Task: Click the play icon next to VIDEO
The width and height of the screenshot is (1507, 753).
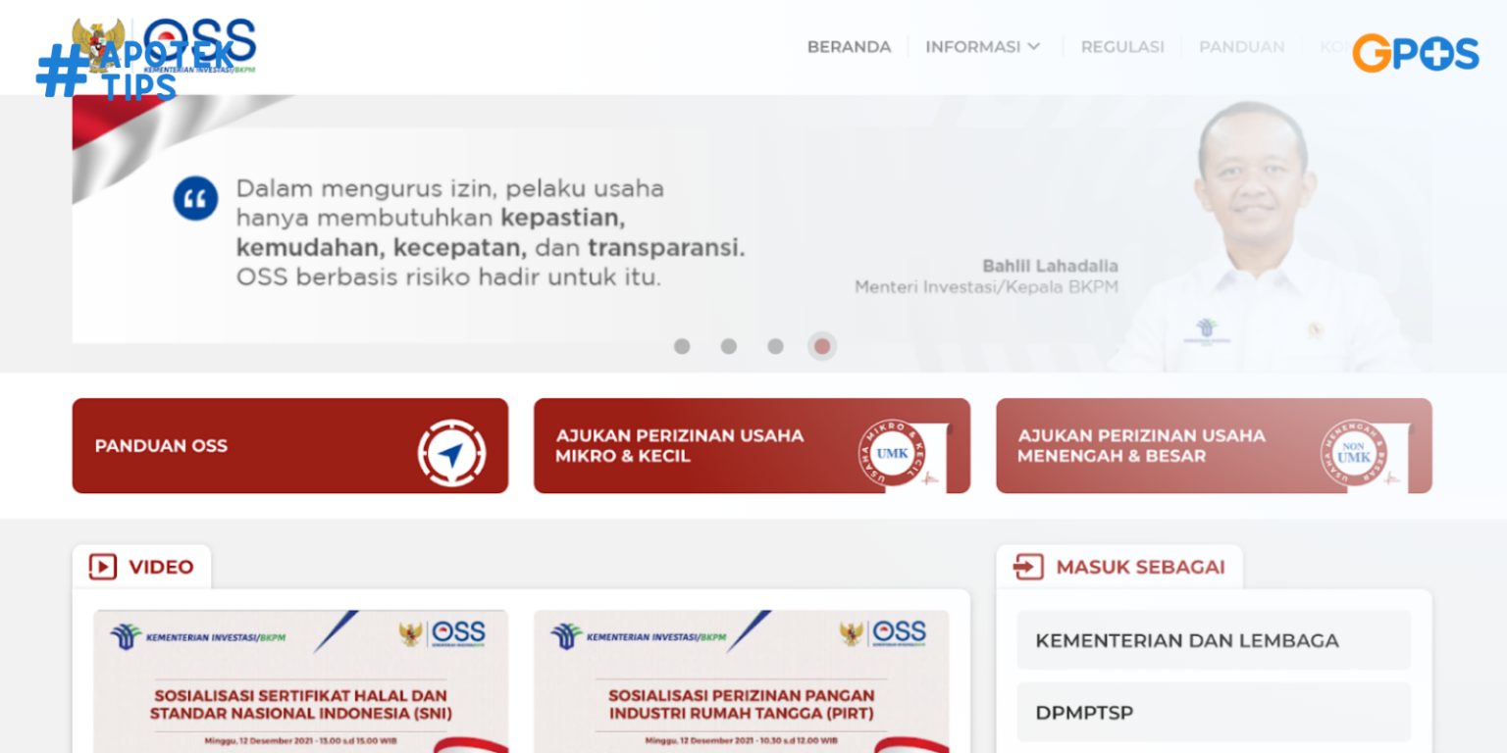Action: (x=102, y=566)
